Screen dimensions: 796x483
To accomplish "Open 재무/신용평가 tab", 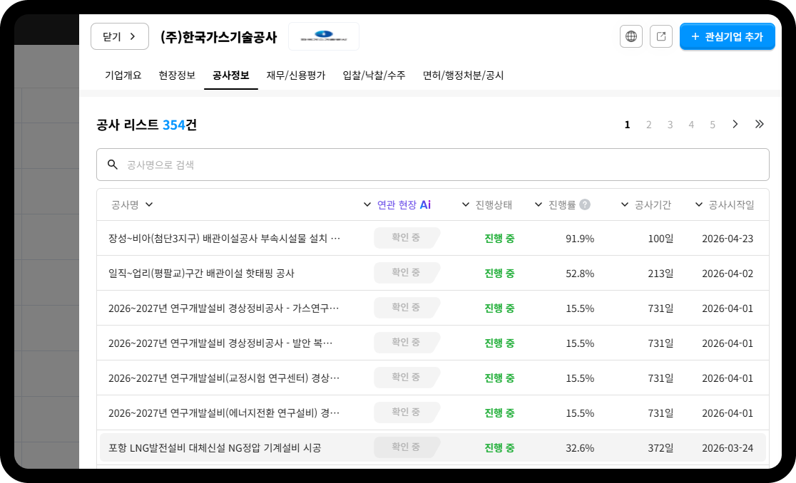I will [296, 76].
